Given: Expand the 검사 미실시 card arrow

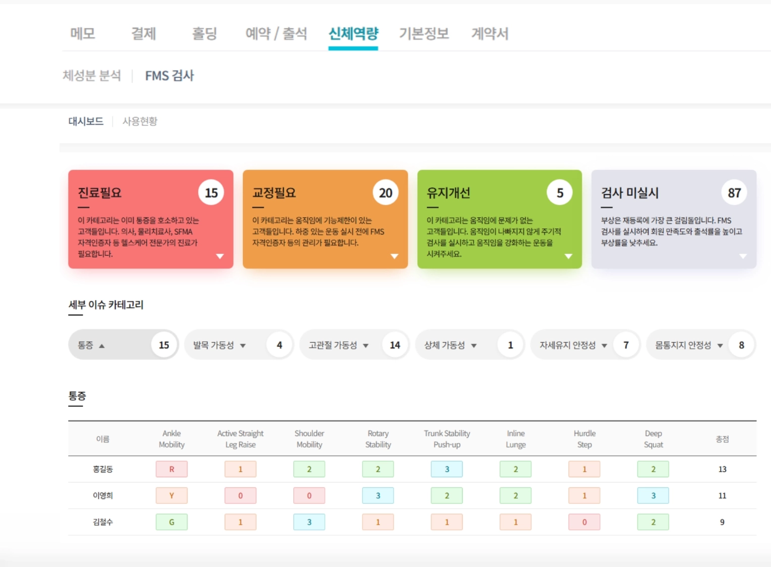Looking at the screenshot, I should coord(743,256).
